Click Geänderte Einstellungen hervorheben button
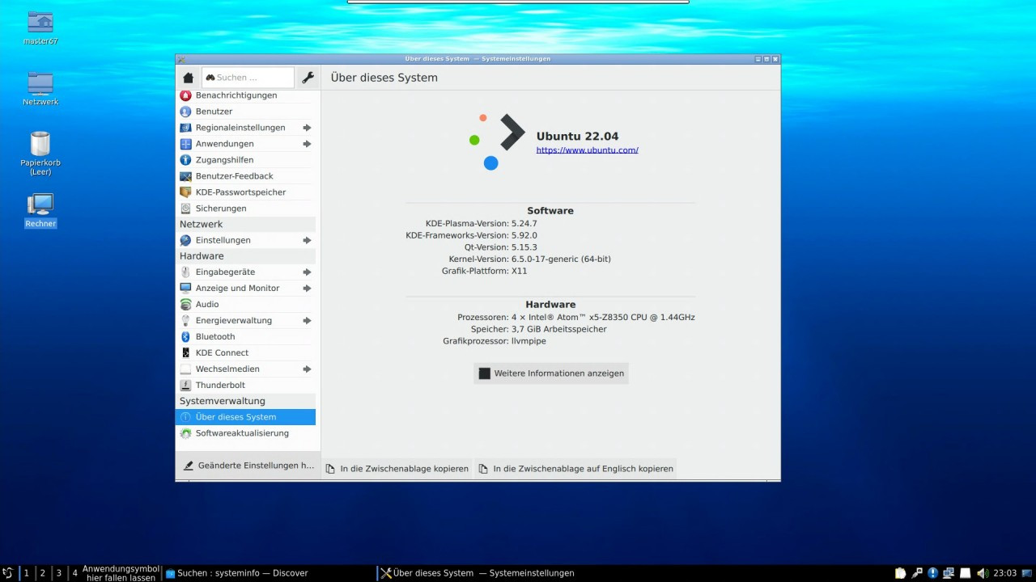Viewport: 1036px width, 582px height. (248, 466)
